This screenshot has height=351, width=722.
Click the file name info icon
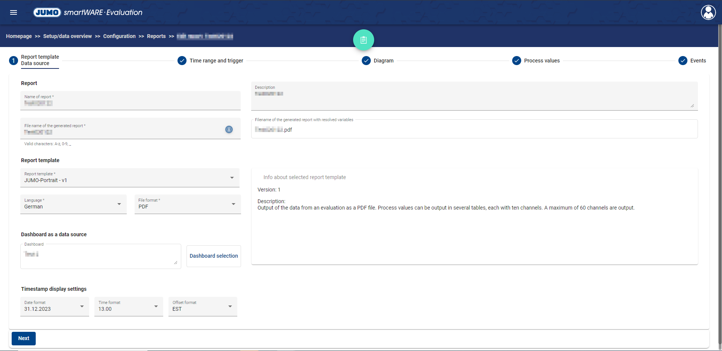[229, 129]
